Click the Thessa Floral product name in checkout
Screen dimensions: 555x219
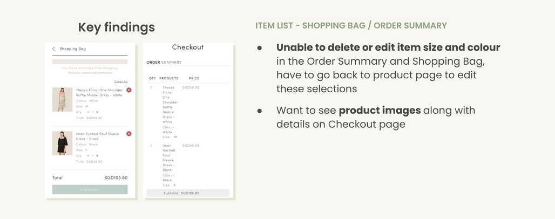click(168, 105)
